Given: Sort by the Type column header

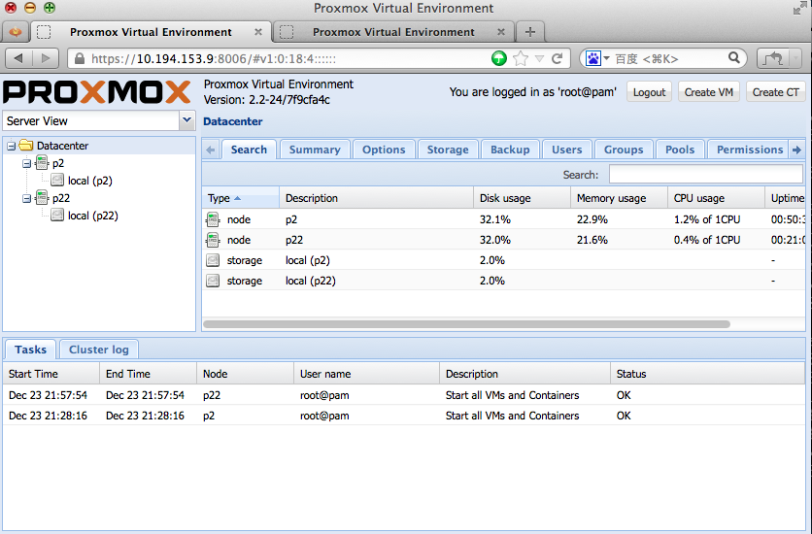Looking at the screenshot, I should pos(240,198).
